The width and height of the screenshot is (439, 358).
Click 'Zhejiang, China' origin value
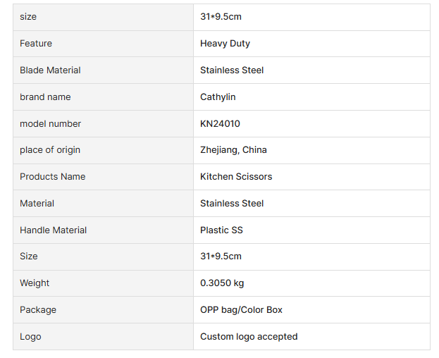click(233, 150)
